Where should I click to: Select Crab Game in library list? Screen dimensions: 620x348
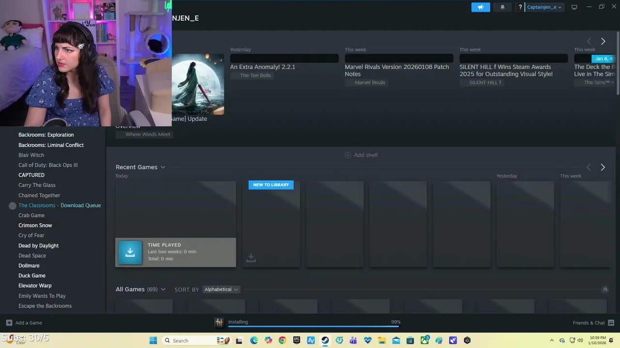(31, 216)
